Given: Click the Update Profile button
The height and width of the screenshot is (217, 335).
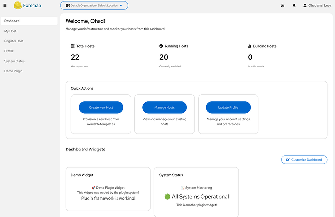Looking at the screenshot, I should (x=228, y=107).
